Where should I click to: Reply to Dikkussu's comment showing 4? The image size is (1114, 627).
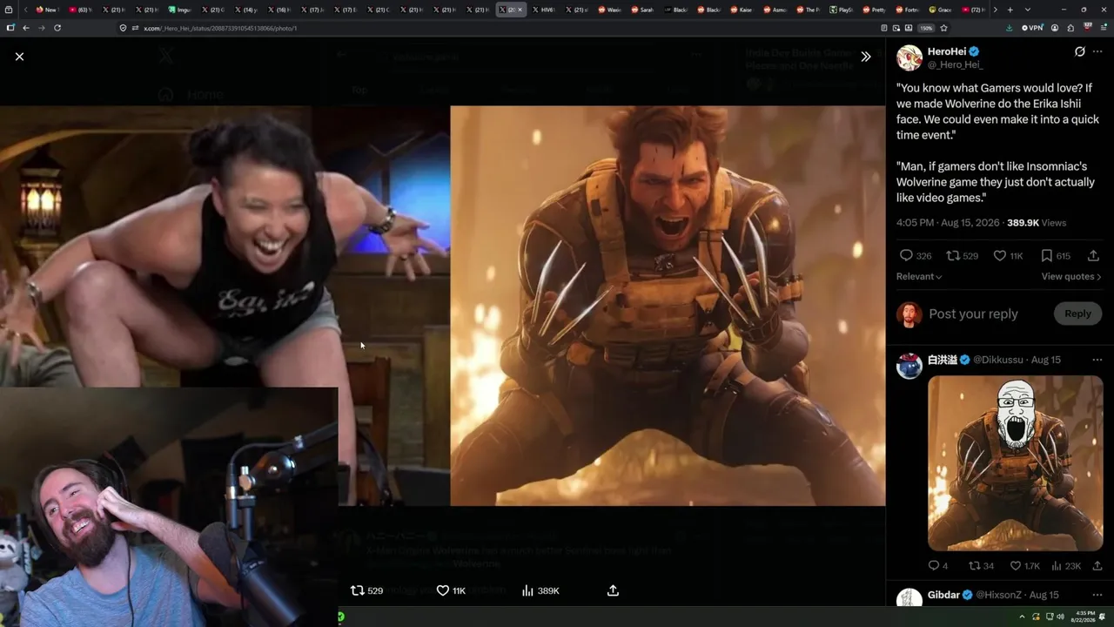(x=934, y=566)
